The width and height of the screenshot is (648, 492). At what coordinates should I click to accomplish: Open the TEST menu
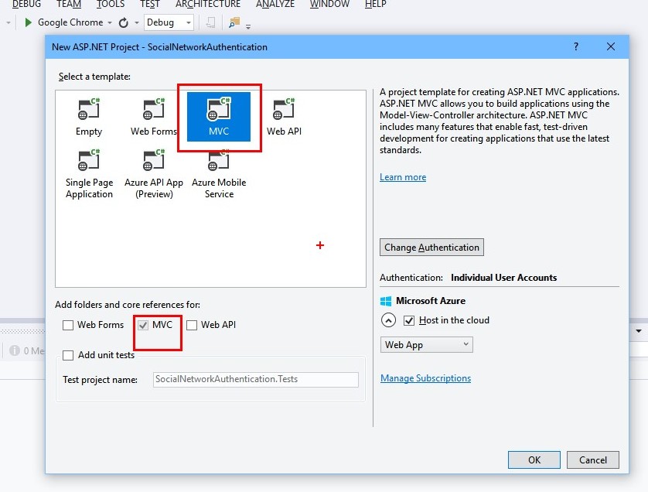click(x=149, y=4)
